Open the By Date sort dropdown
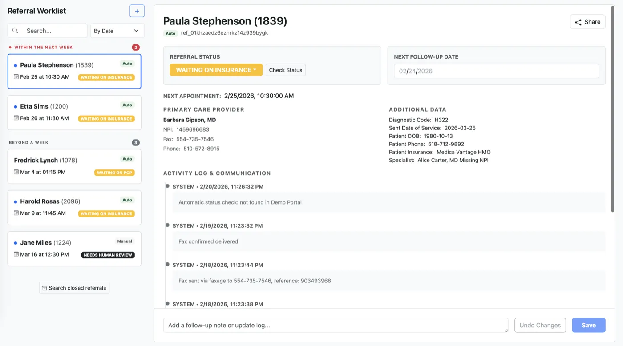Screen dimensions: 623x346 click(117, 31)
